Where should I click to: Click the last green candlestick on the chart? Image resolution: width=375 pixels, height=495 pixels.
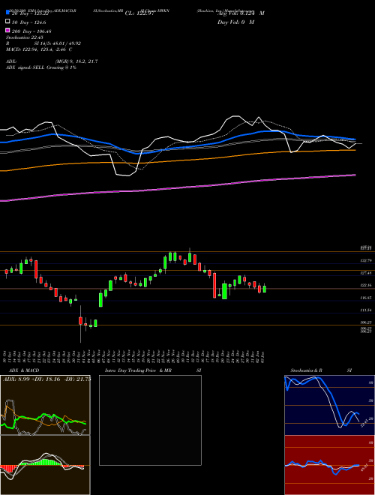coord(265,289)
